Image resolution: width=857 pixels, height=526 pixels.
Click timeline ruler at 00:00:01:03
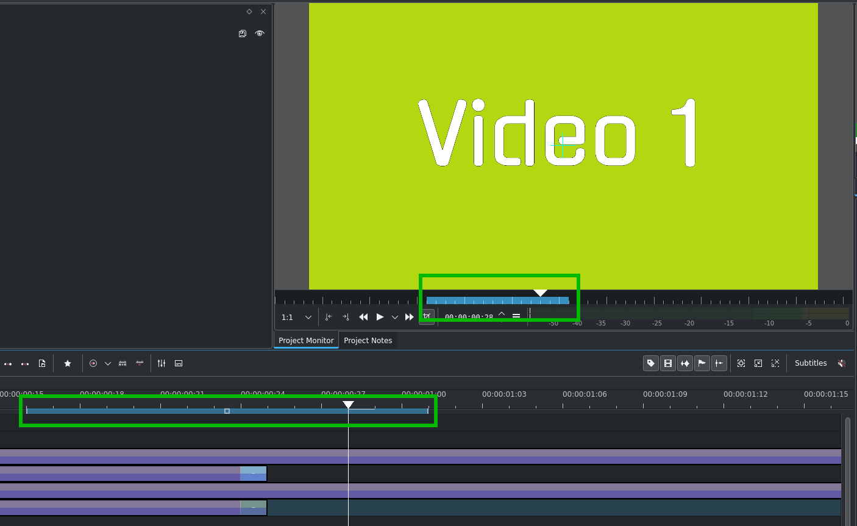pyautogui.click(x=504, y=394)
